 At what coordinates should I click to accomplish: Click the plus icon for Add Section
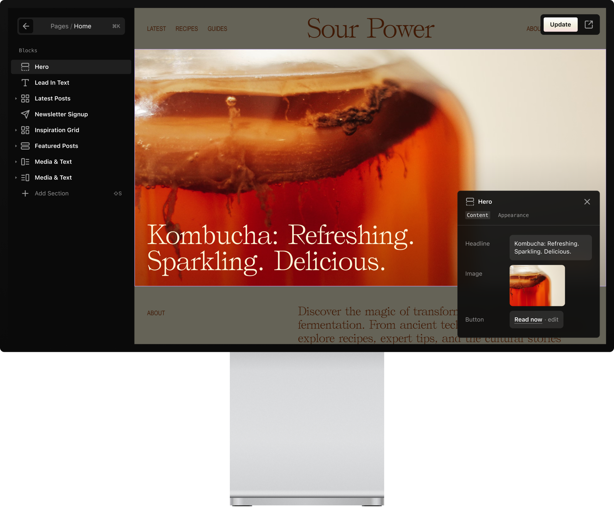pyautogui.click(x=25, y=193)
